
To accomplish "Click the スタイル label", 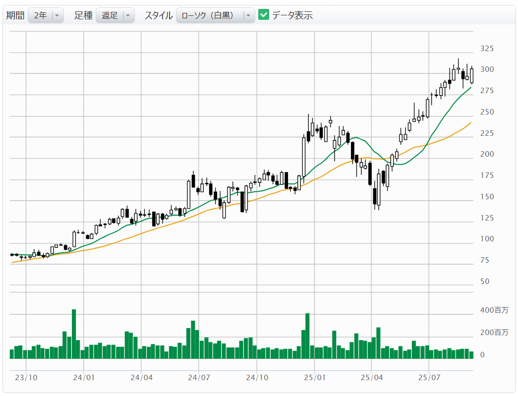I will coord(159,15).
